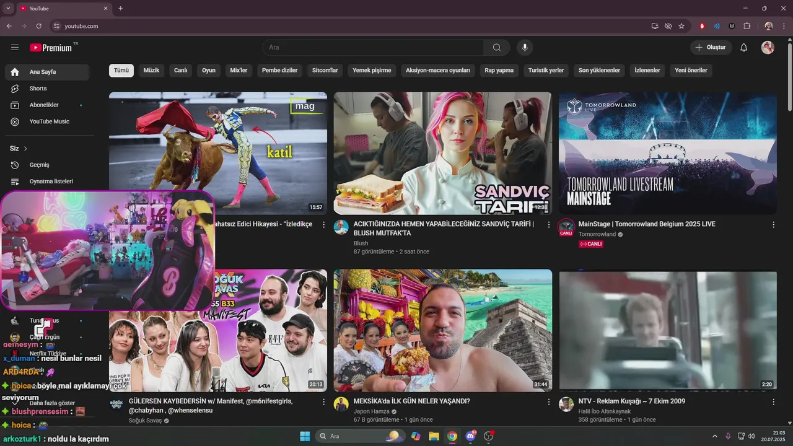Select the Aksiyon-macera oyunları chip
Image resolution: width=793 pixels, height=446 pixels.
(438, 71)
